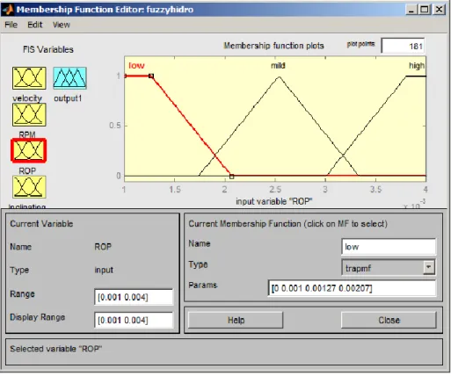Image resolution: width=451 pixels, height=376 pixels.
Task: Click the MATLAB logo in title bar
Action: click(x=7, y=10)
